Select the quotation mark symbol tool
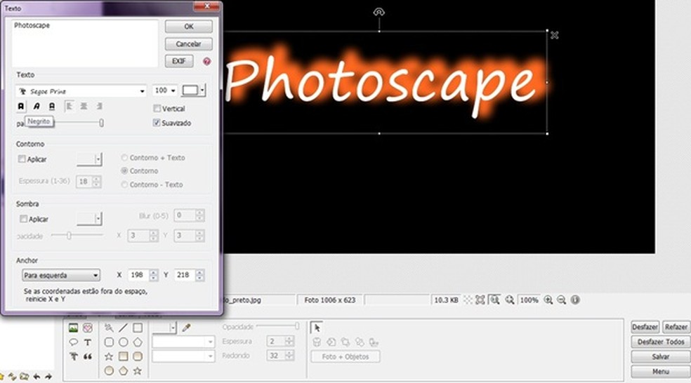 88,356
